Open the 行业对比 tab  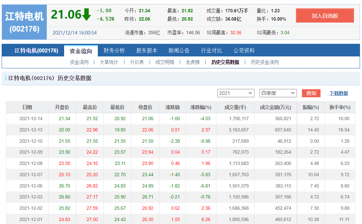pos(211,50)
